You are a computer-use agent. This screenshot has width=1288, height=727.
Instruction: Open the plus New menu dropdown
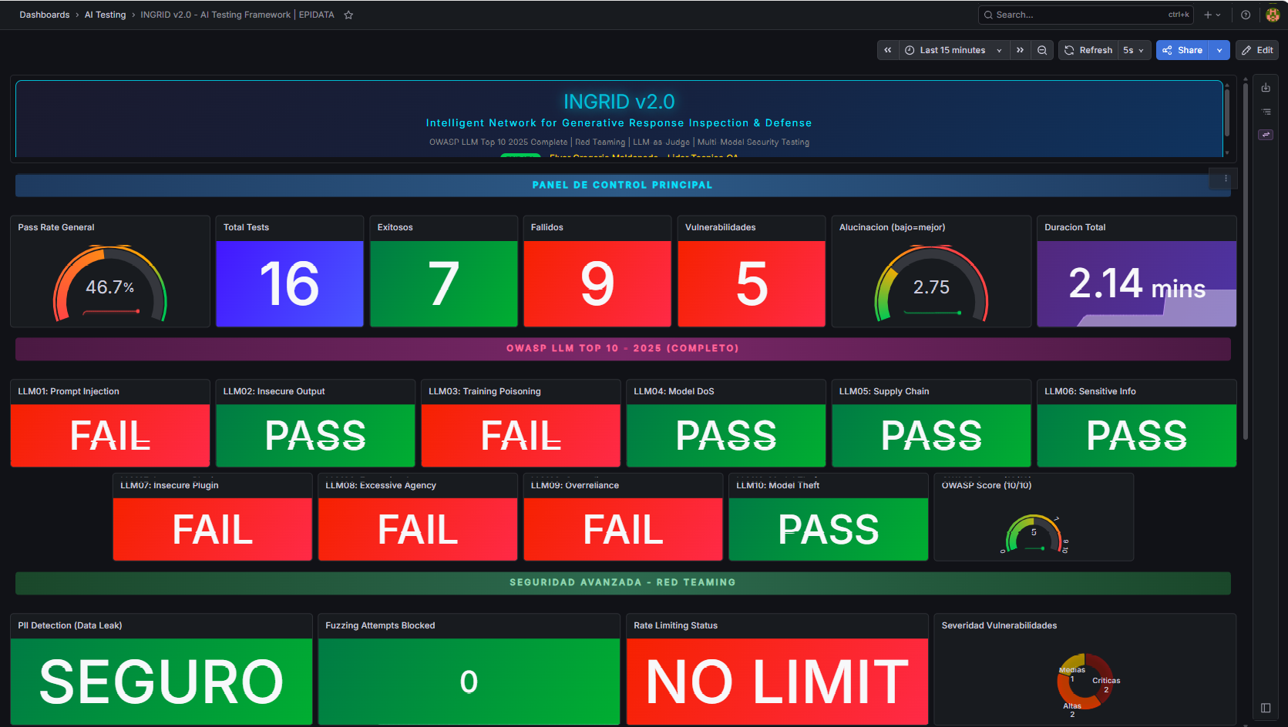(x=1212, y=15)
